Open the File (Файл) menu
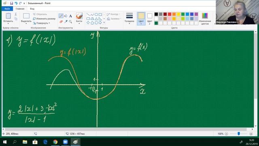This screenshot has width=259, height=146. coord(7,9)
